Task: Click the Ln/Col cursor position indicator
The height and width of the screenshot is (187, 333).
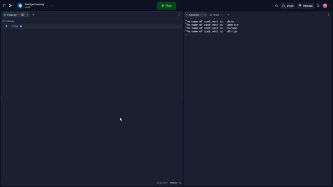Action: tap(162, 183)
